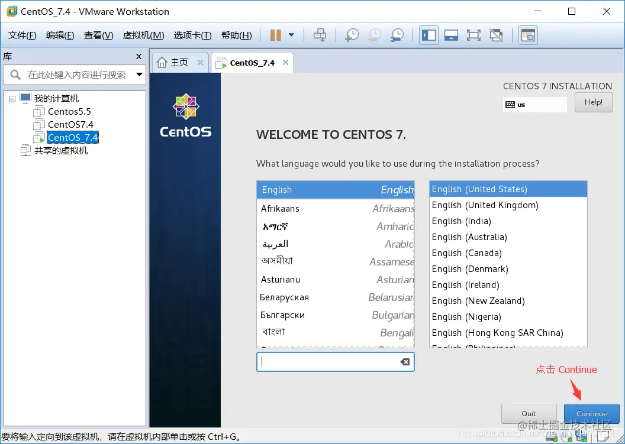Image resolution: width=625 pixels, height=444 pixels.
Task: Open the 选项卡(T) menu
Action: pyautogui.click(x=192, y=35)
